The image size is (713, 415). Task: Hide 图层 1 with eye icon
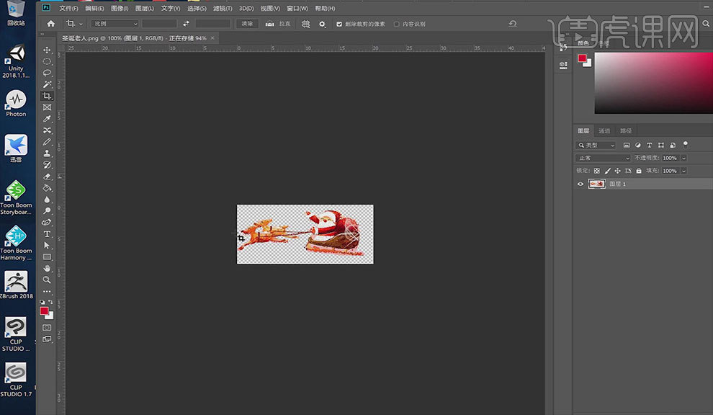580,184
